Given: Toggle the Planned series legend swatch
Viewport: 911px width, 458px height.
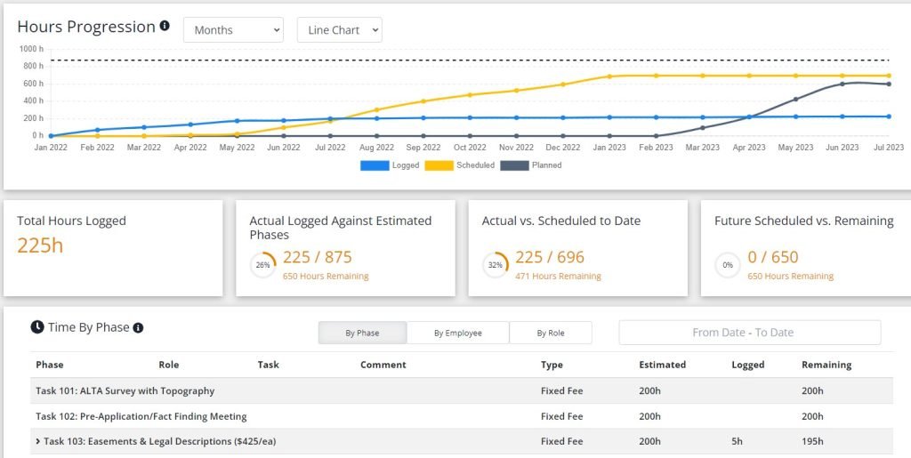Looking at the screenshot, I should 514,165.
